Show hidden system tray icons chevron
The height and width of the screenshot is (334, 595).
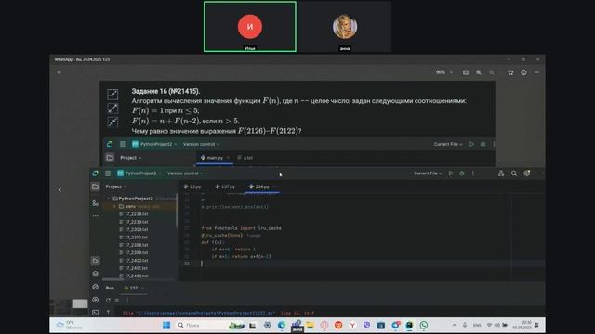click(x=455, y=325)
